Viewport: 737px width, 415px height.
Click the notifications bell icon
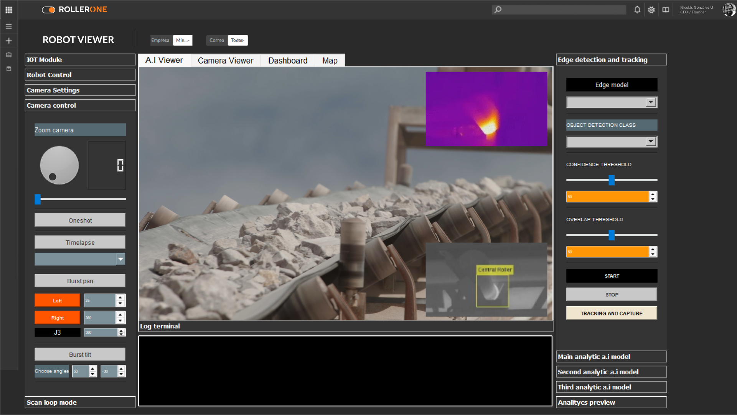pos(637,10)
